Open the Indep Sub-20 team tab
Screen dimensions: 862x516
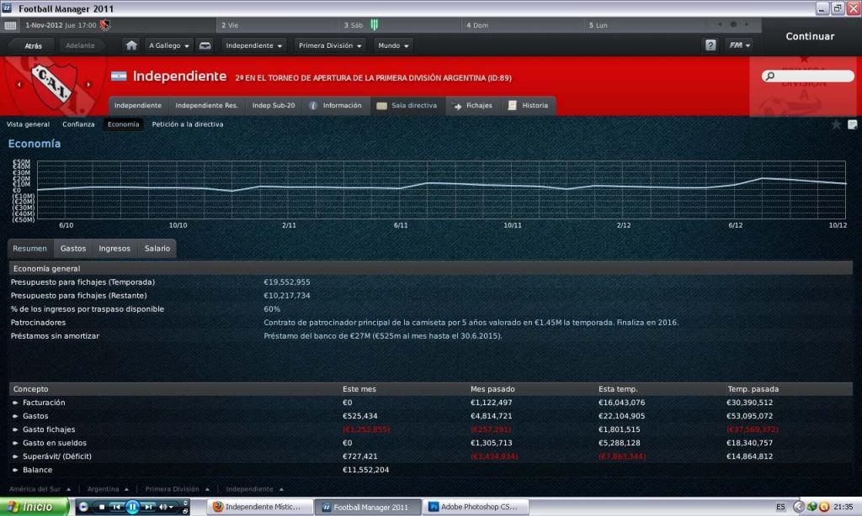(x=274, y=105)
